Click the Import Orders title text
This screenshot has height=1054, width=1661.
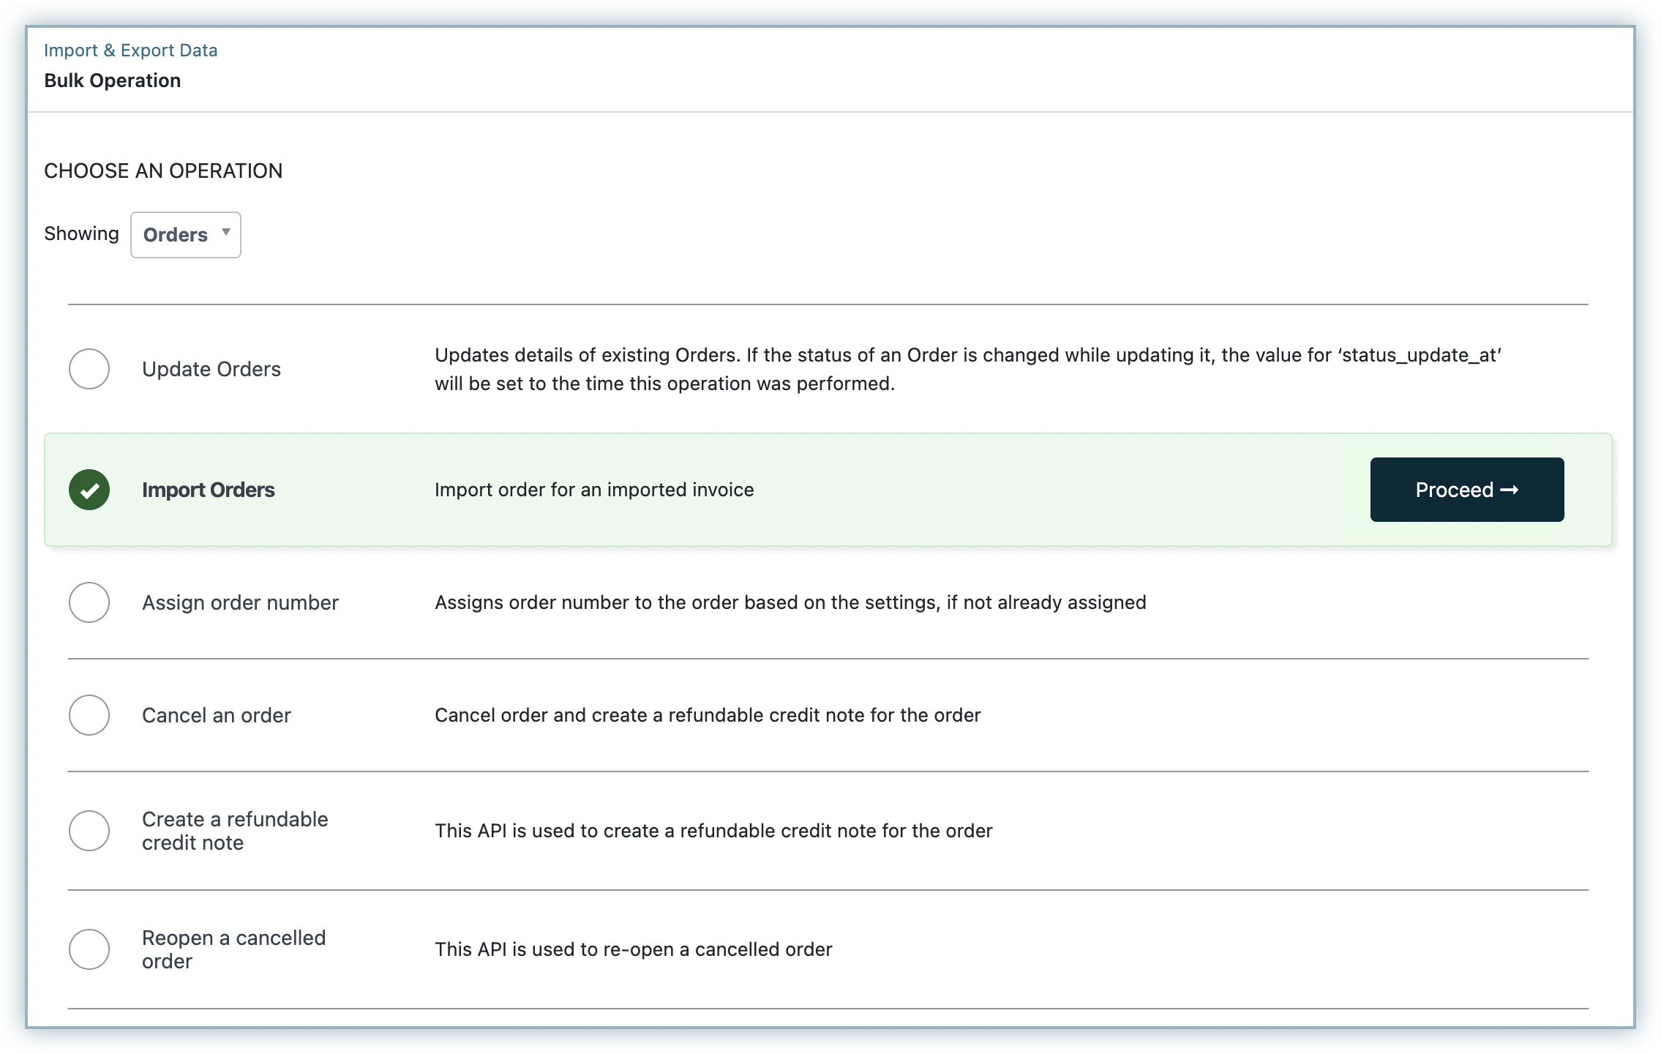coord(208,490)
